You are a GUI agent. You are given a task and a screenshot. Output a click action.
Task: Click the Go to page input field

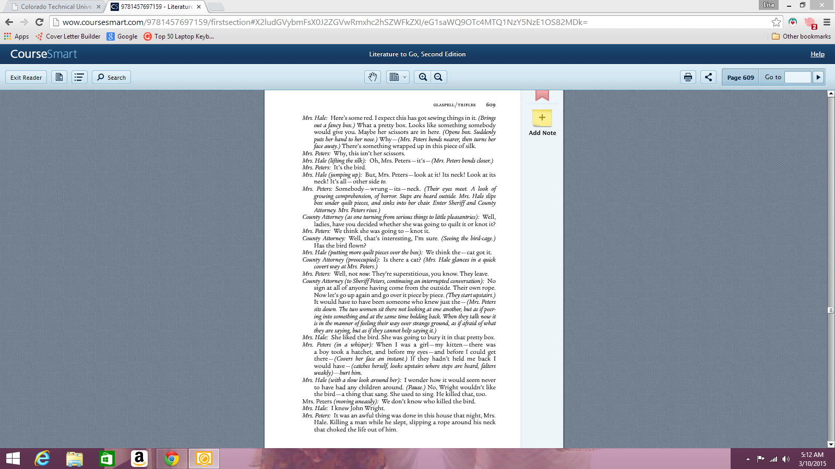[798, 77]
